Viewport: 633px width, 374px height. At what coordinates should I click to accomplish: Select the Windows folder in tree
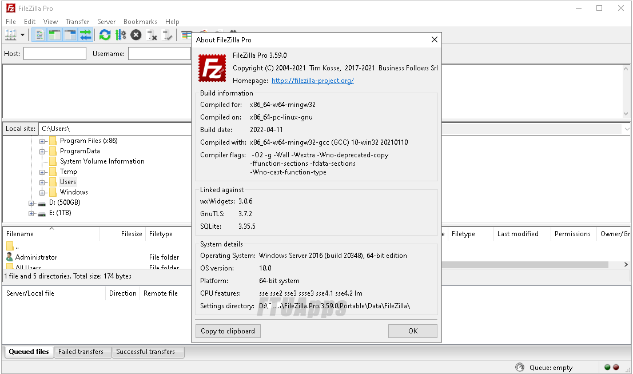pos(74,192)
